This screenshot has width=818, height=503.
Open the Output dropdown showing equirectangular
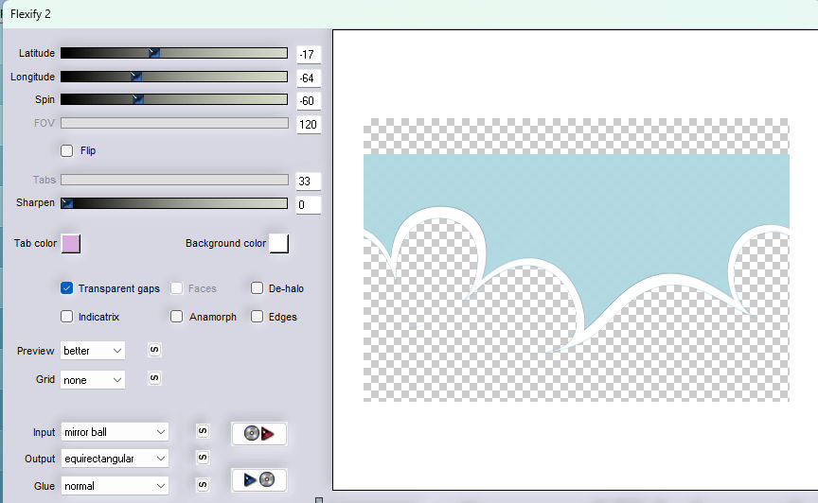(x=115, y=459)
